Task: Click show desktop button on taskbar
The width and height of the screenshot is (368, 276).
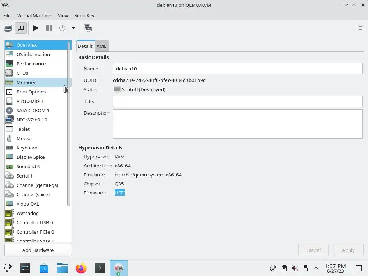Action: (359, 268)
